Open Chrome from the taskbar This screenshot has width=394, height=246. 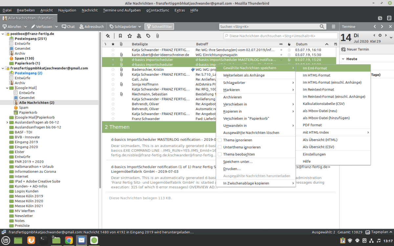(69, 240)
